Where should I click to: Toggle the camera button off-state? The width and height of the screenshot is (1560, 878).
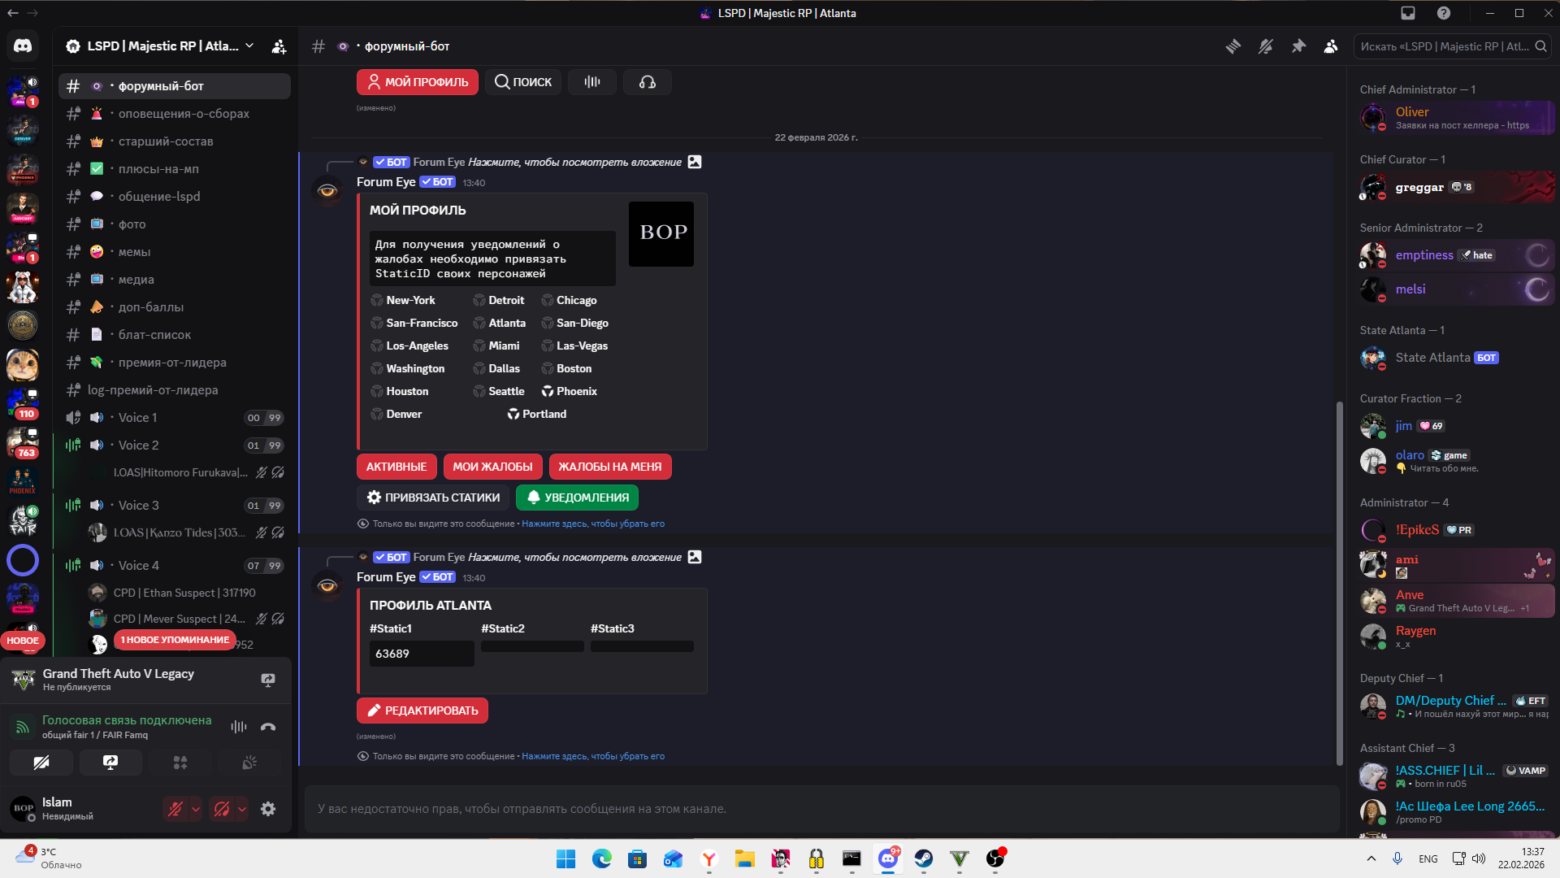[x=41, y=763]
